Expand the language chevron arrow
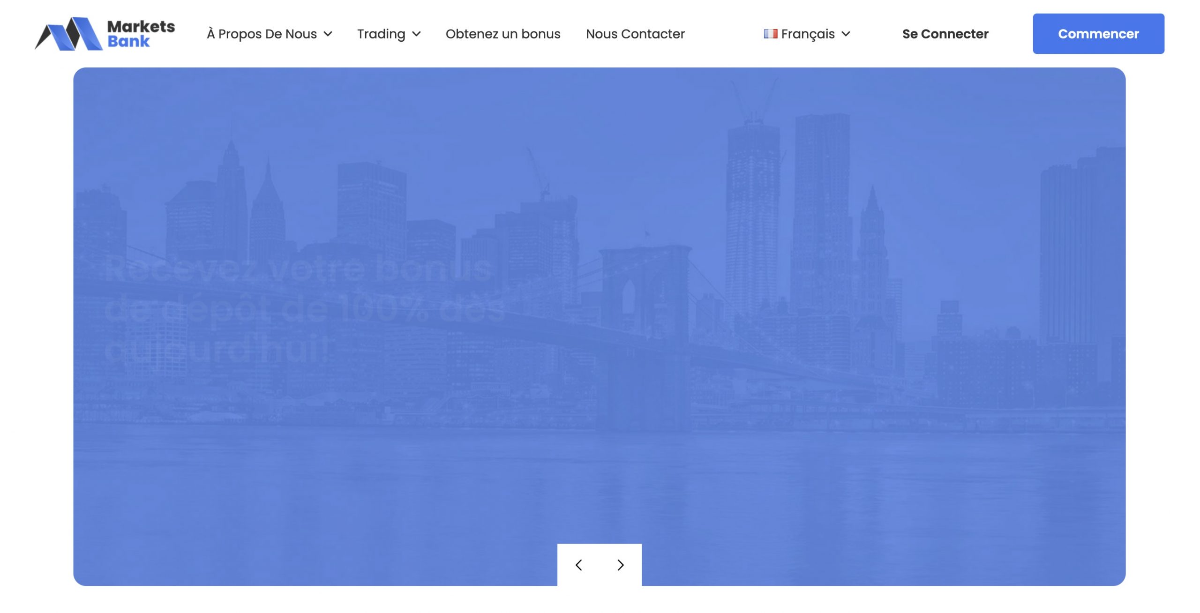 (x=846, y=34)
